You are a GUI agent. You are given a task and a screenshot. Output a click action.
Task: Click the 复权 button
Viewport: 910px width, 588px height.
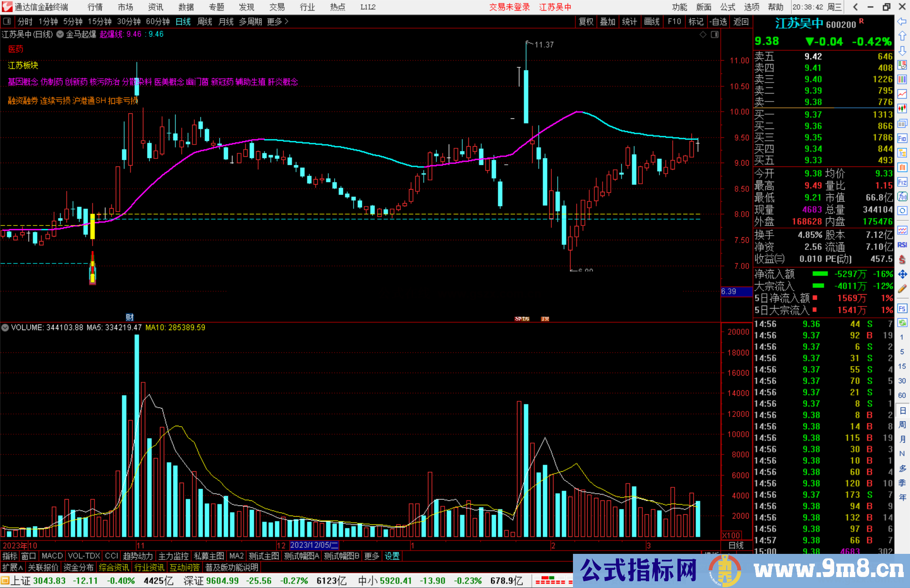[586, 21]
